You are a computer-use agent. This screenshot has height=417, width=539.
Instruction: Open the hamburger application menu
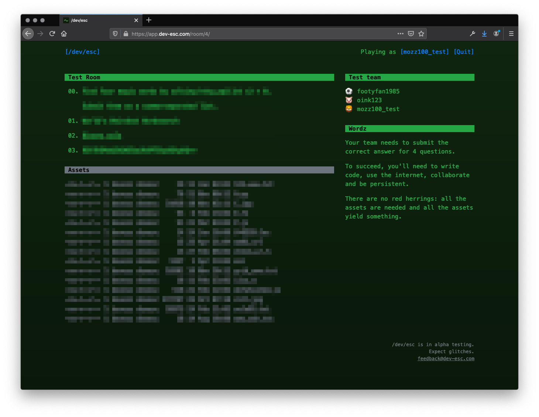coord(511,34)
